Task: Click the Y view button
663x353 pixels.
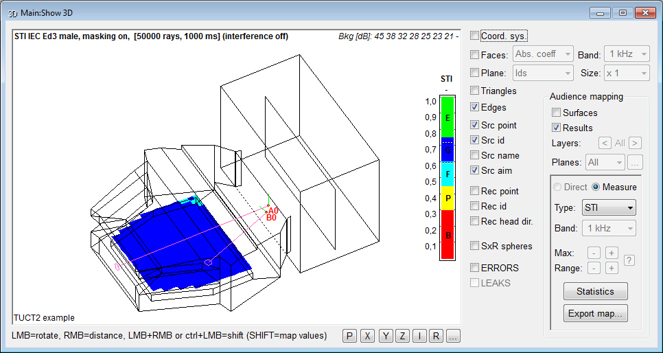Action: 386,336
